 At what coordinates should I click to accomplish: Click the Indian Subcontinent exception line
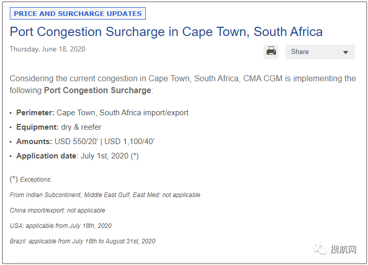point(105,195)
